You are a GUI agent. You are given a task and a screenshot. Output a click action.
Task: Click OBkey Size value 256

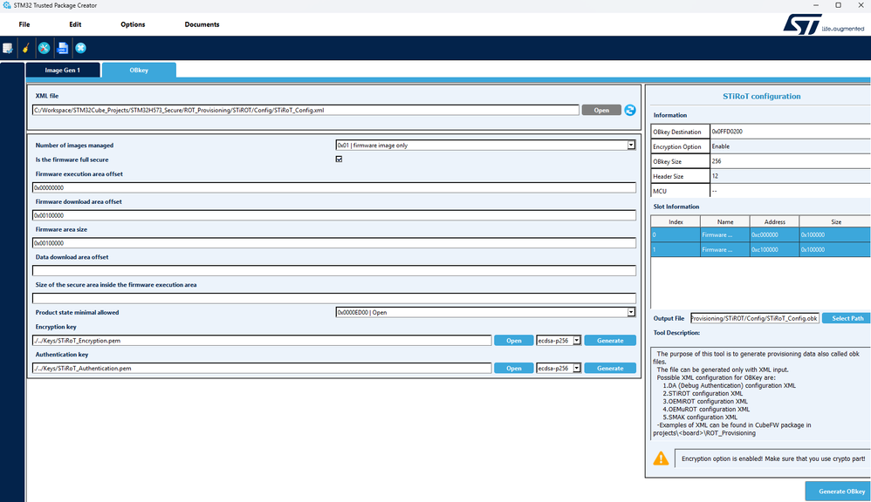click(x=791, y=161)
